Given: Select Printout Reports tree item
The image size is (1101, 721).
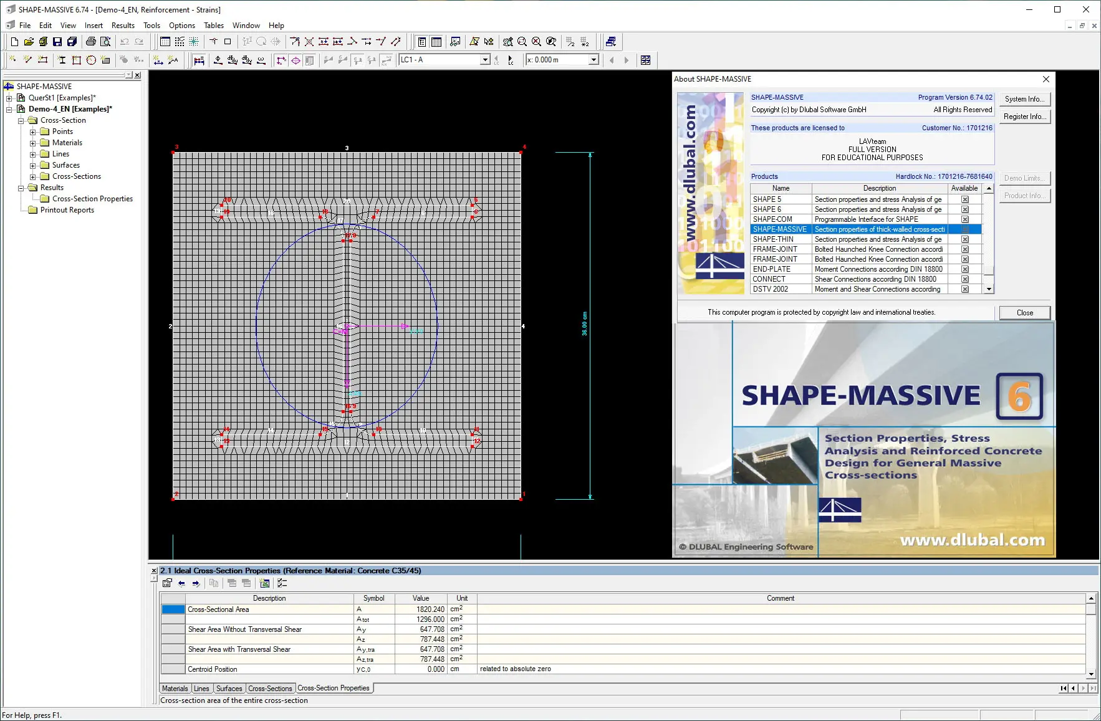Looking at the screenshot, I should 67,210.
